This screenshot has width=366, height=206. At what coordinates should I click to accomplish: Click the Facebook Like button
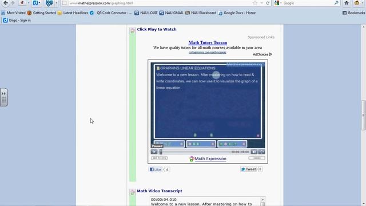click(155, 169)
